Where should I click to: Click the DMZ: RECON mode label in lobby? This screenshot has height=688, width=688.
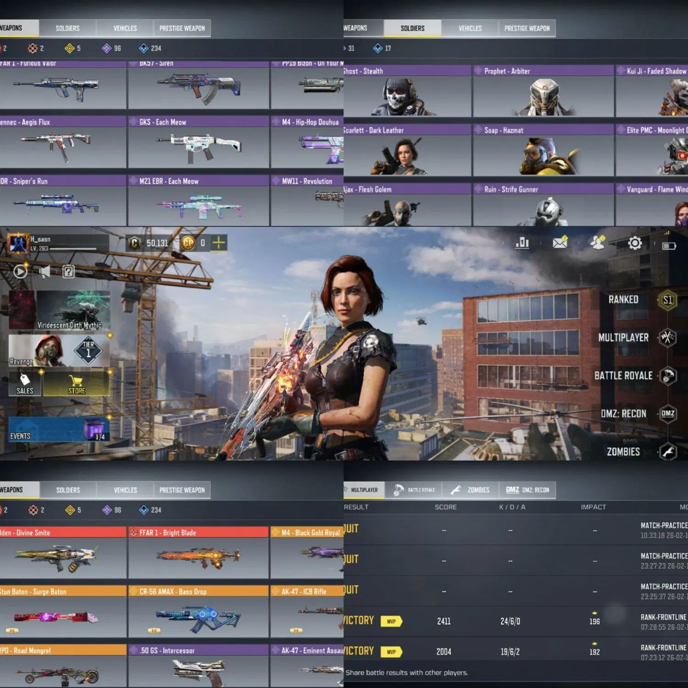[623, 414]
